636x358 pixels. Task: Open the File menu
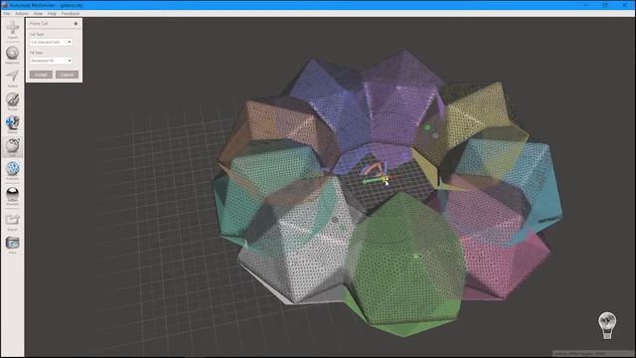[7, 13]
